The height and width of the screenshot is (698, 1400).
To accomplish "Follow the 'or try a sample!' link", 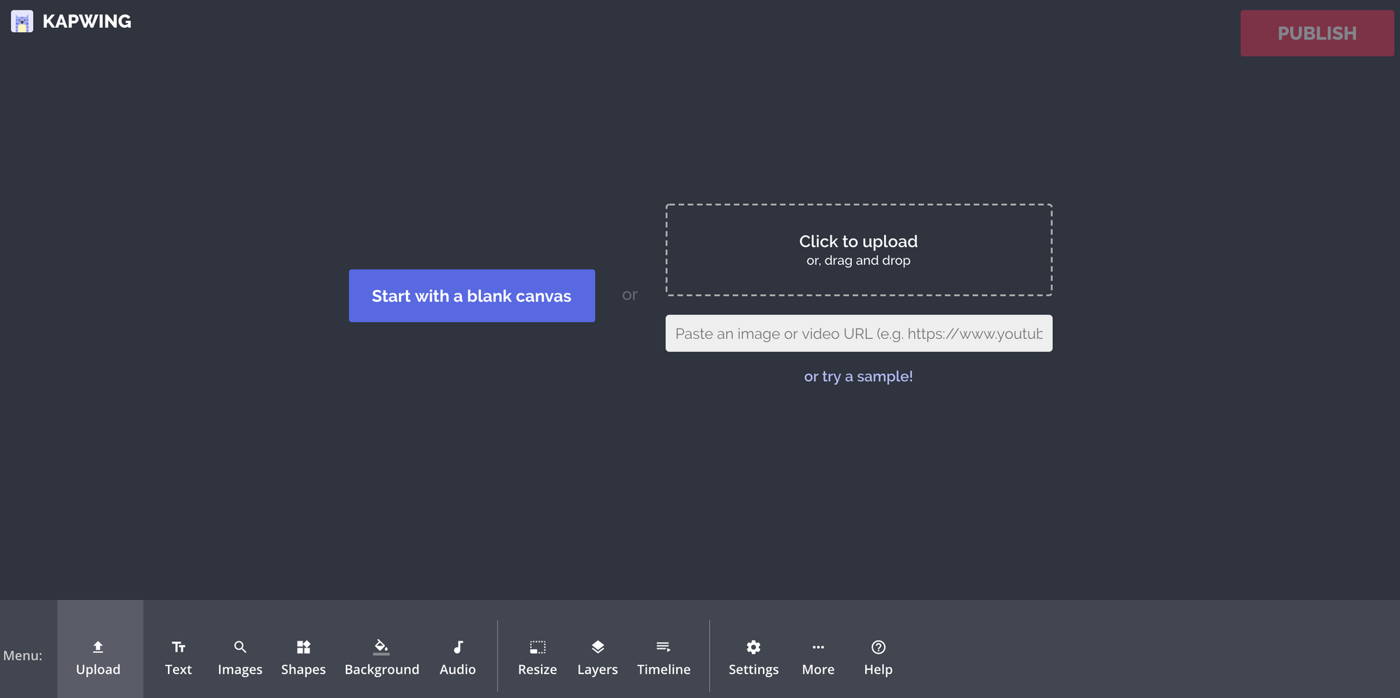I will coord(858,377).
